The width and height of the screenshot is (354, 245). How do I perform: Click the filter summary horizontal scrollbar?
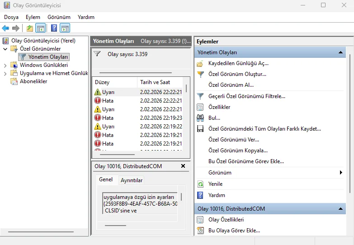click(x=136, y=73)
